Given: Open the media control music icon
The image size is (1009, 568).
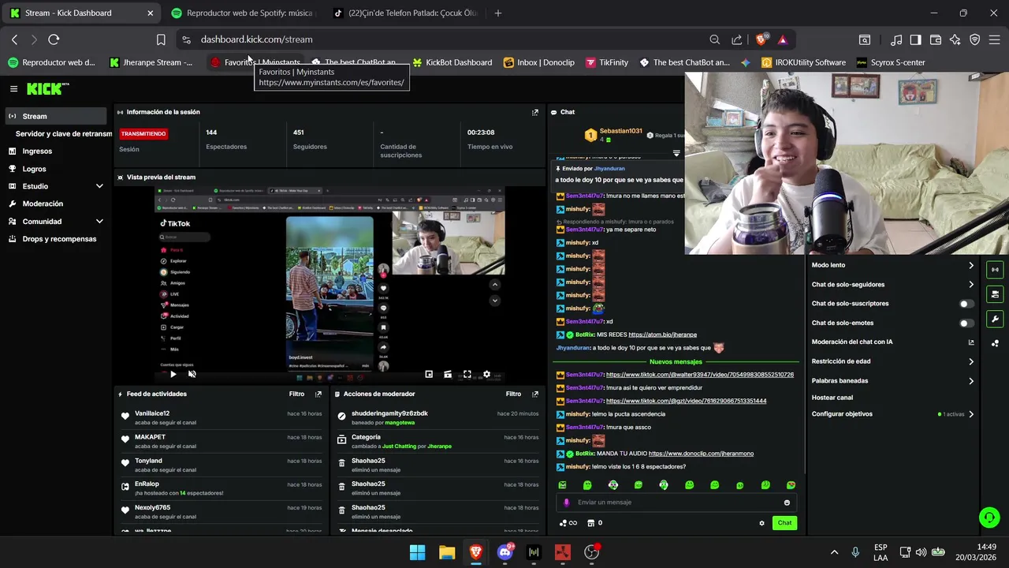Looking at the screenshot, I should click(896, 39).
